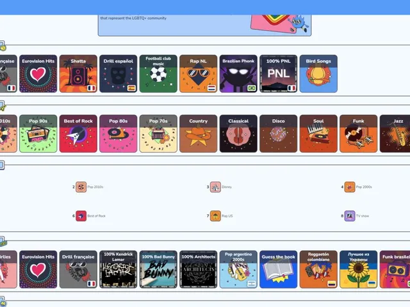Select the Country playlist card
410x307 pixels.
click(x=198, y=134)
